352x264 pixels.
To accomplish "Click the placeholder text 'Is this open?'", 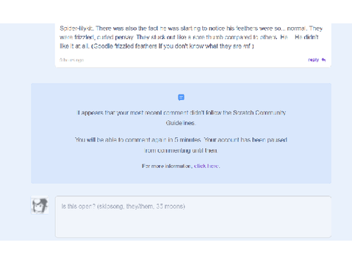I will pyautogui.click(x=79, y=206).
